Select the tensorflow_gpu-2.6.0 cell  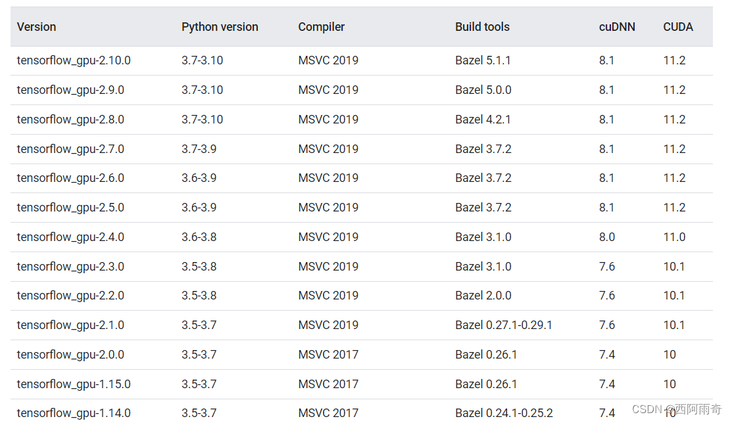70,178
